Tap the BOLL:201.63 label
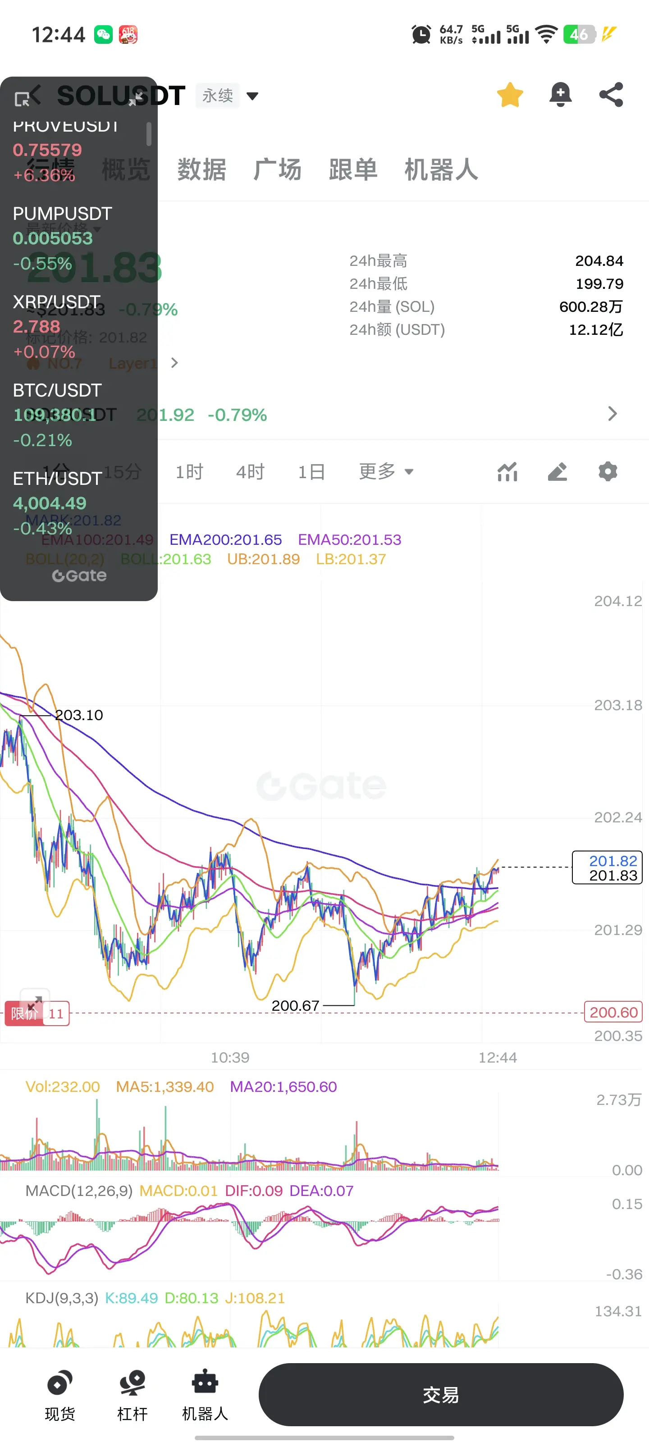 coord(166,559)
